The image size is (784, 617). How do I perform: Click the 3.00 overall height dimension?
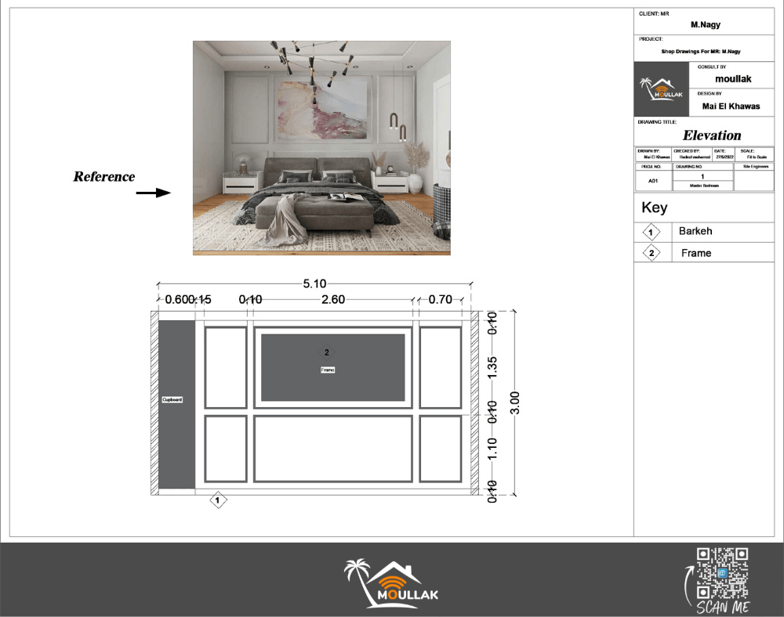pyautogui.click(x=515, y=403)
